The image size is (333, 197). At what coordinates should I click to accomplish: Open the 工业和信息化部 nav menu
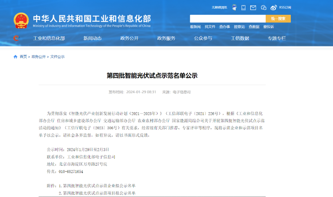click(x=49, y=38)
